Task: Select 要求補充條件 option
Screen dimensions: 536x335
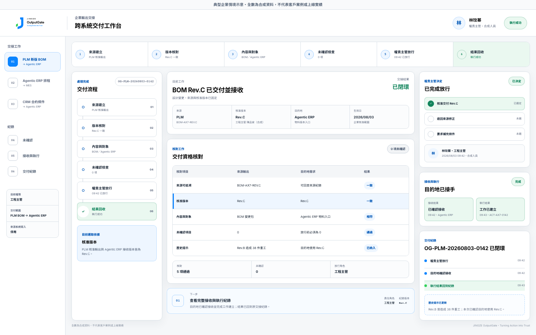Action: click(x=475, y=134)
